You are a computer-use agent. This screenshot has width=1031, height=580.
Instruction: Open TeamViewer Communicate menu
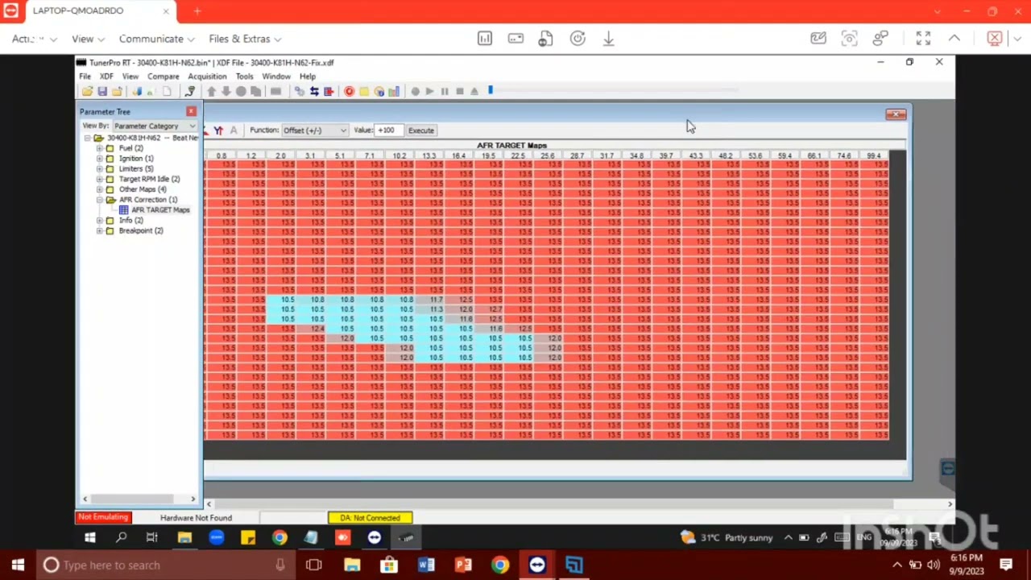click(157, 39)
